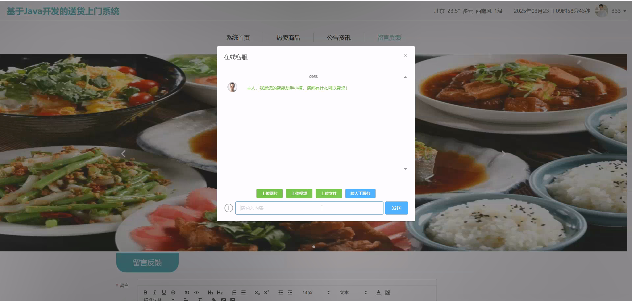This screenshot has height=301, width=632.
Task: Click the 在线客服 dialog title
Action: click(x=236, y=57)
